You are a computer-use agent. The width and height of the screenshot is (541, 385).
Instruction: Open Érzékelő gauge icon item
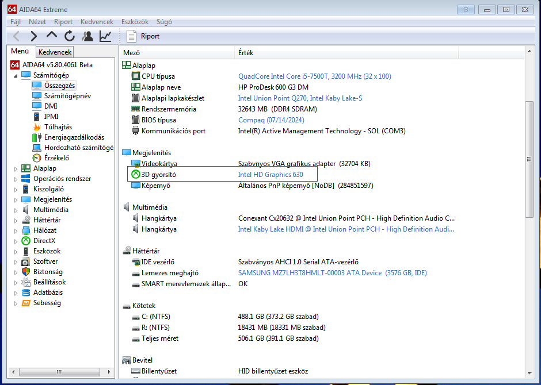point(37,157)
